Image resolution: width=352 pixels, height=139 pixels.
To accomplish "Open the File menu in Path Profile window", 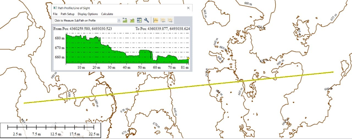I will click(55, 14).
